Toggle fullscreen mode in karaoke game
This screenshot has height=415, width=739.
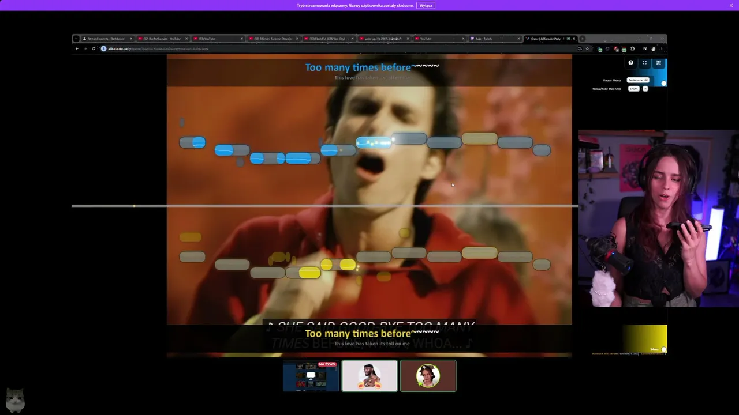point(645,63)
